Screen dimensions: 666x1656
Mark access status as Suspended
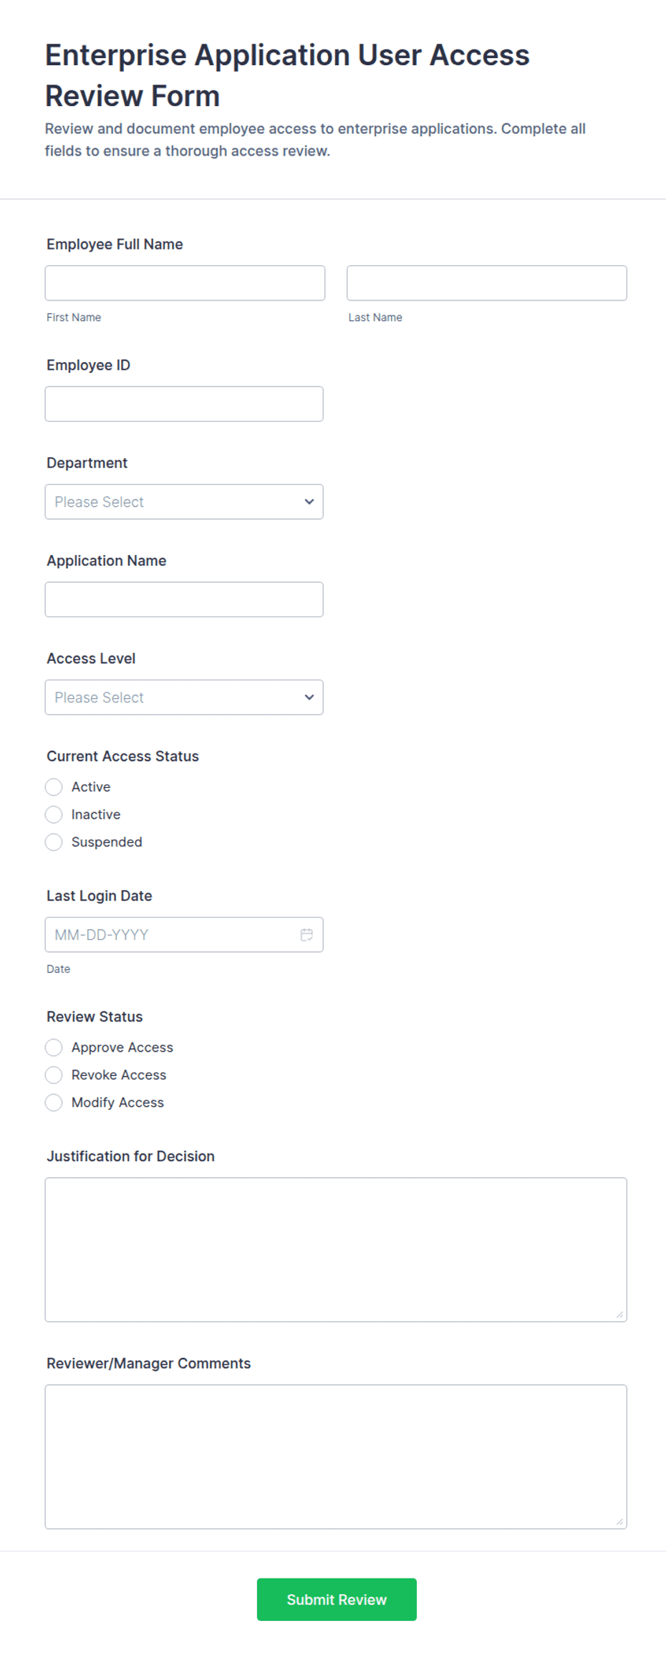click(54, 842)
